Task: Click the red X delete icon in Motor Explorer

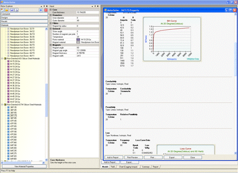Action: [x=46, y=10]
